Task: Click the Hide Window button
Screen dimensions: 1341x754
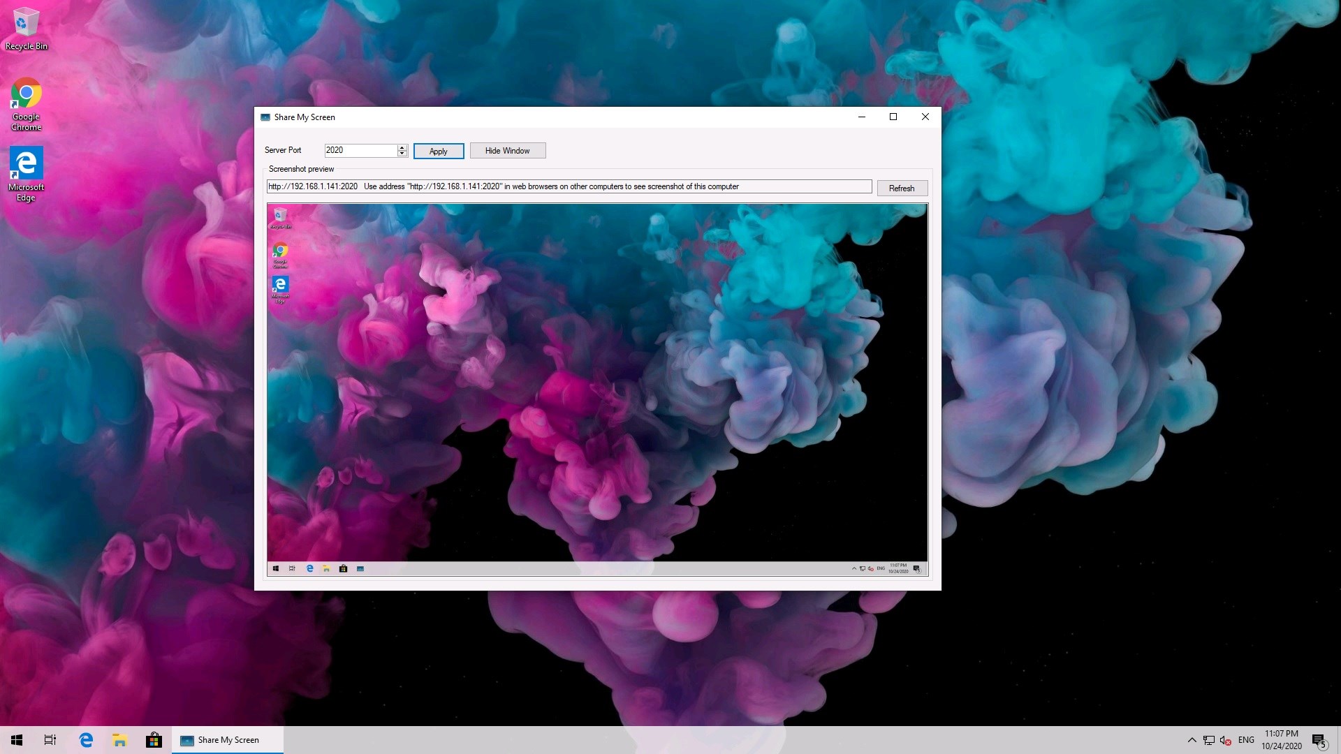Action: click(508, 151)
